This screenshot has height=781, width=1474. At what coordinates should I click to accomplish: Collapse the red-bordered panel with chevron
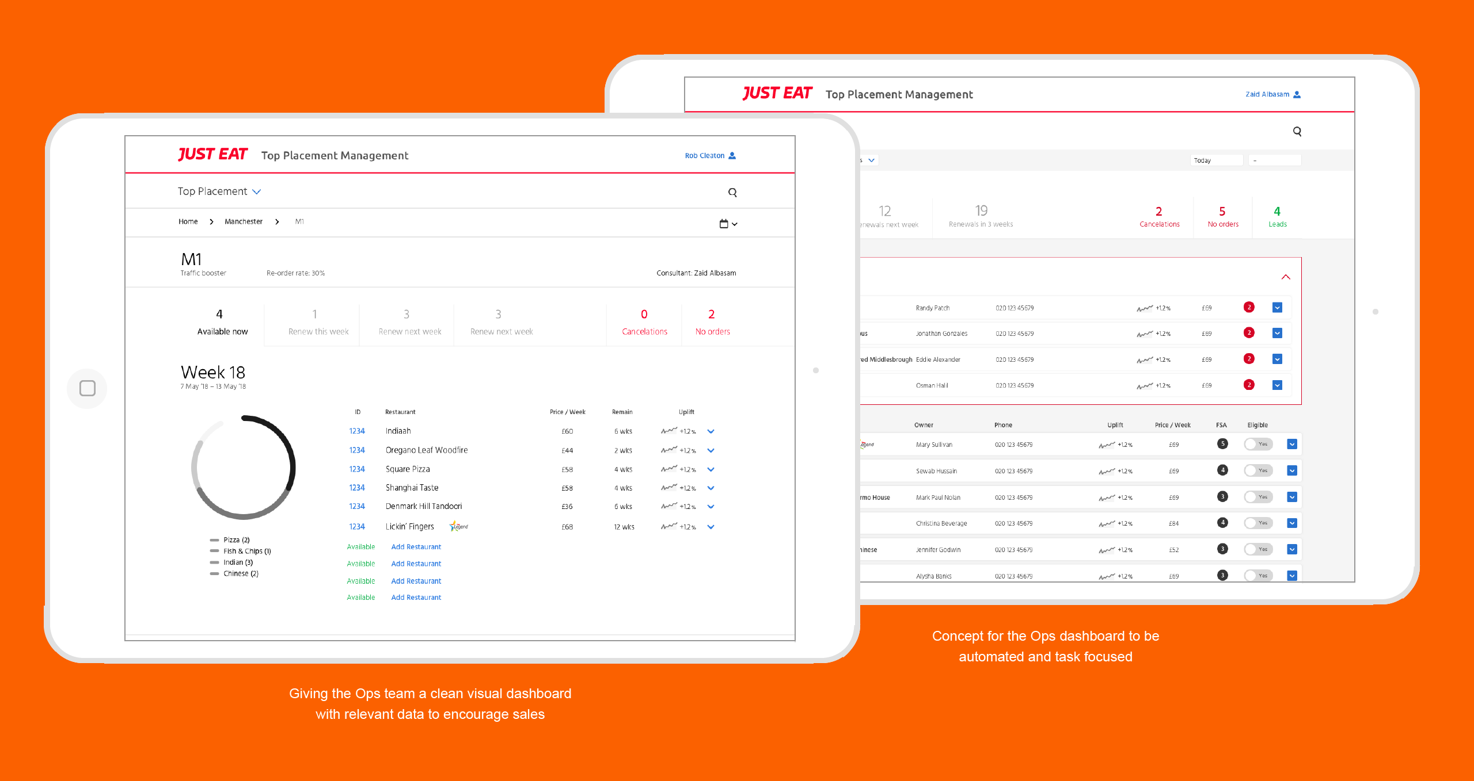1286,277
